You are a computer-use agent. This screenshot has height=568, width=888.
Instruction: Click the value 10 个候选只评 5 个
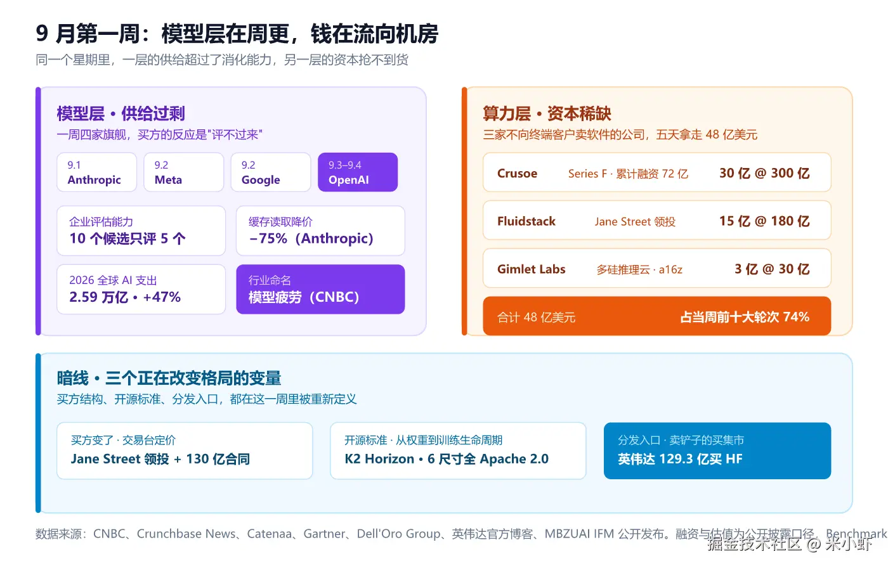(127, 238)
